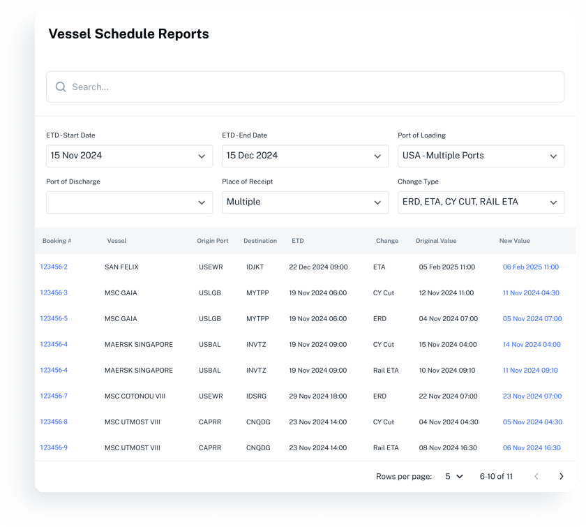The width and height of the screenshot is (586, 527).
Task: Go to the next page arrow
Action: 561,477
